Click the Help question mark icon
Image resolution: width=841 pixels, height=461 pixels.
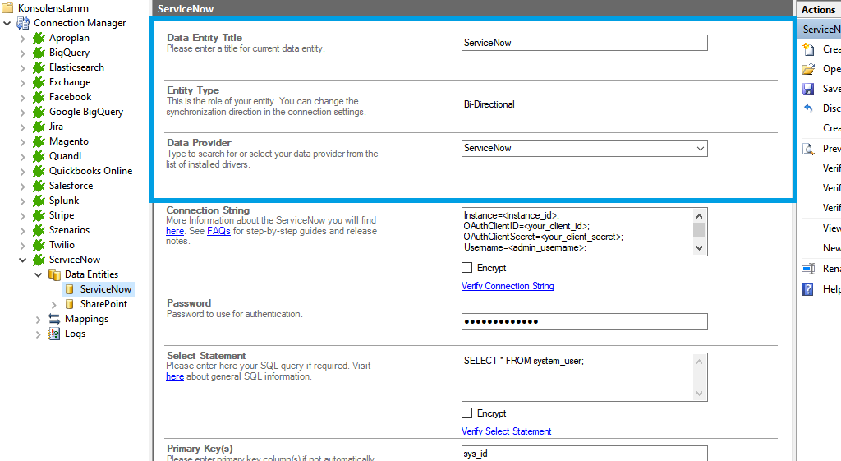[x=808, y=288]
